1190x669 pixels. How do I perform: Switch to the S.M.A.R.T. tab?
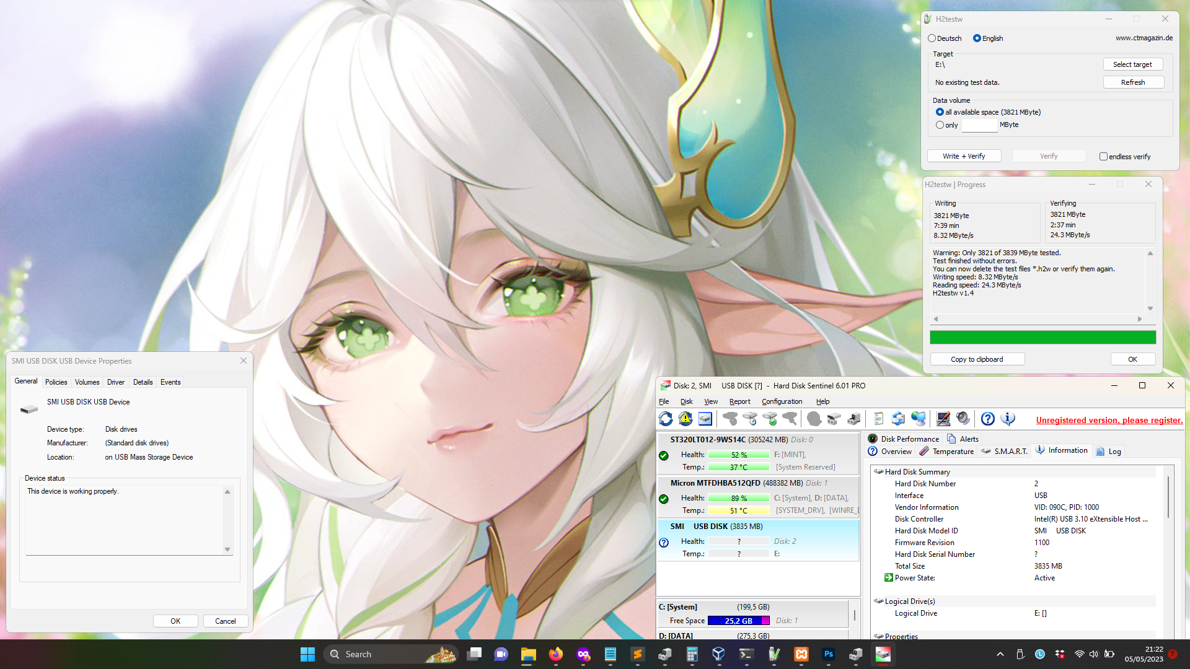(x=1004, y=451)
